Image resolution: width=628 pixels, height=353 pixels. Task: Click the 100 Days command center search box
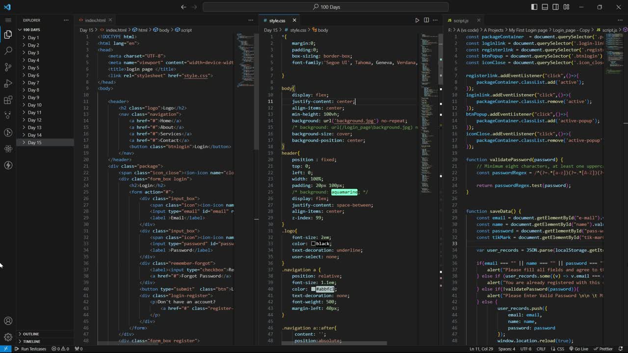pyautogui.click(x=326, y=7)
